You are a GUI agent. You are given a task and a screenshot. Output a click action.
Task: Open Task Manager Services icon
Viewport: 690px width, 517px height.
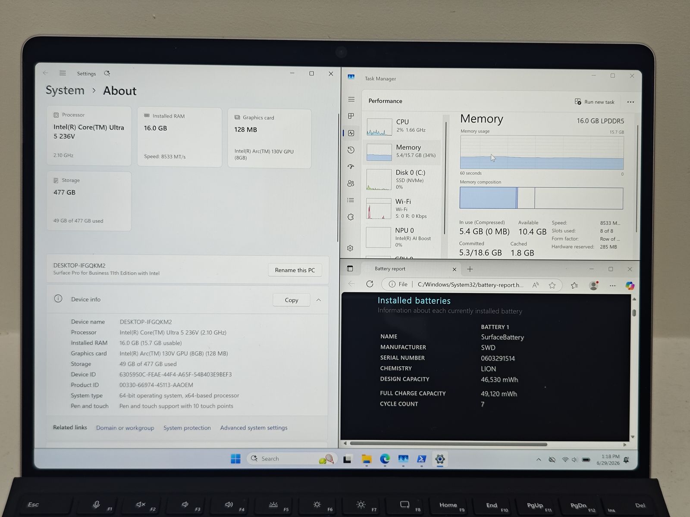[x=351, y=217]
